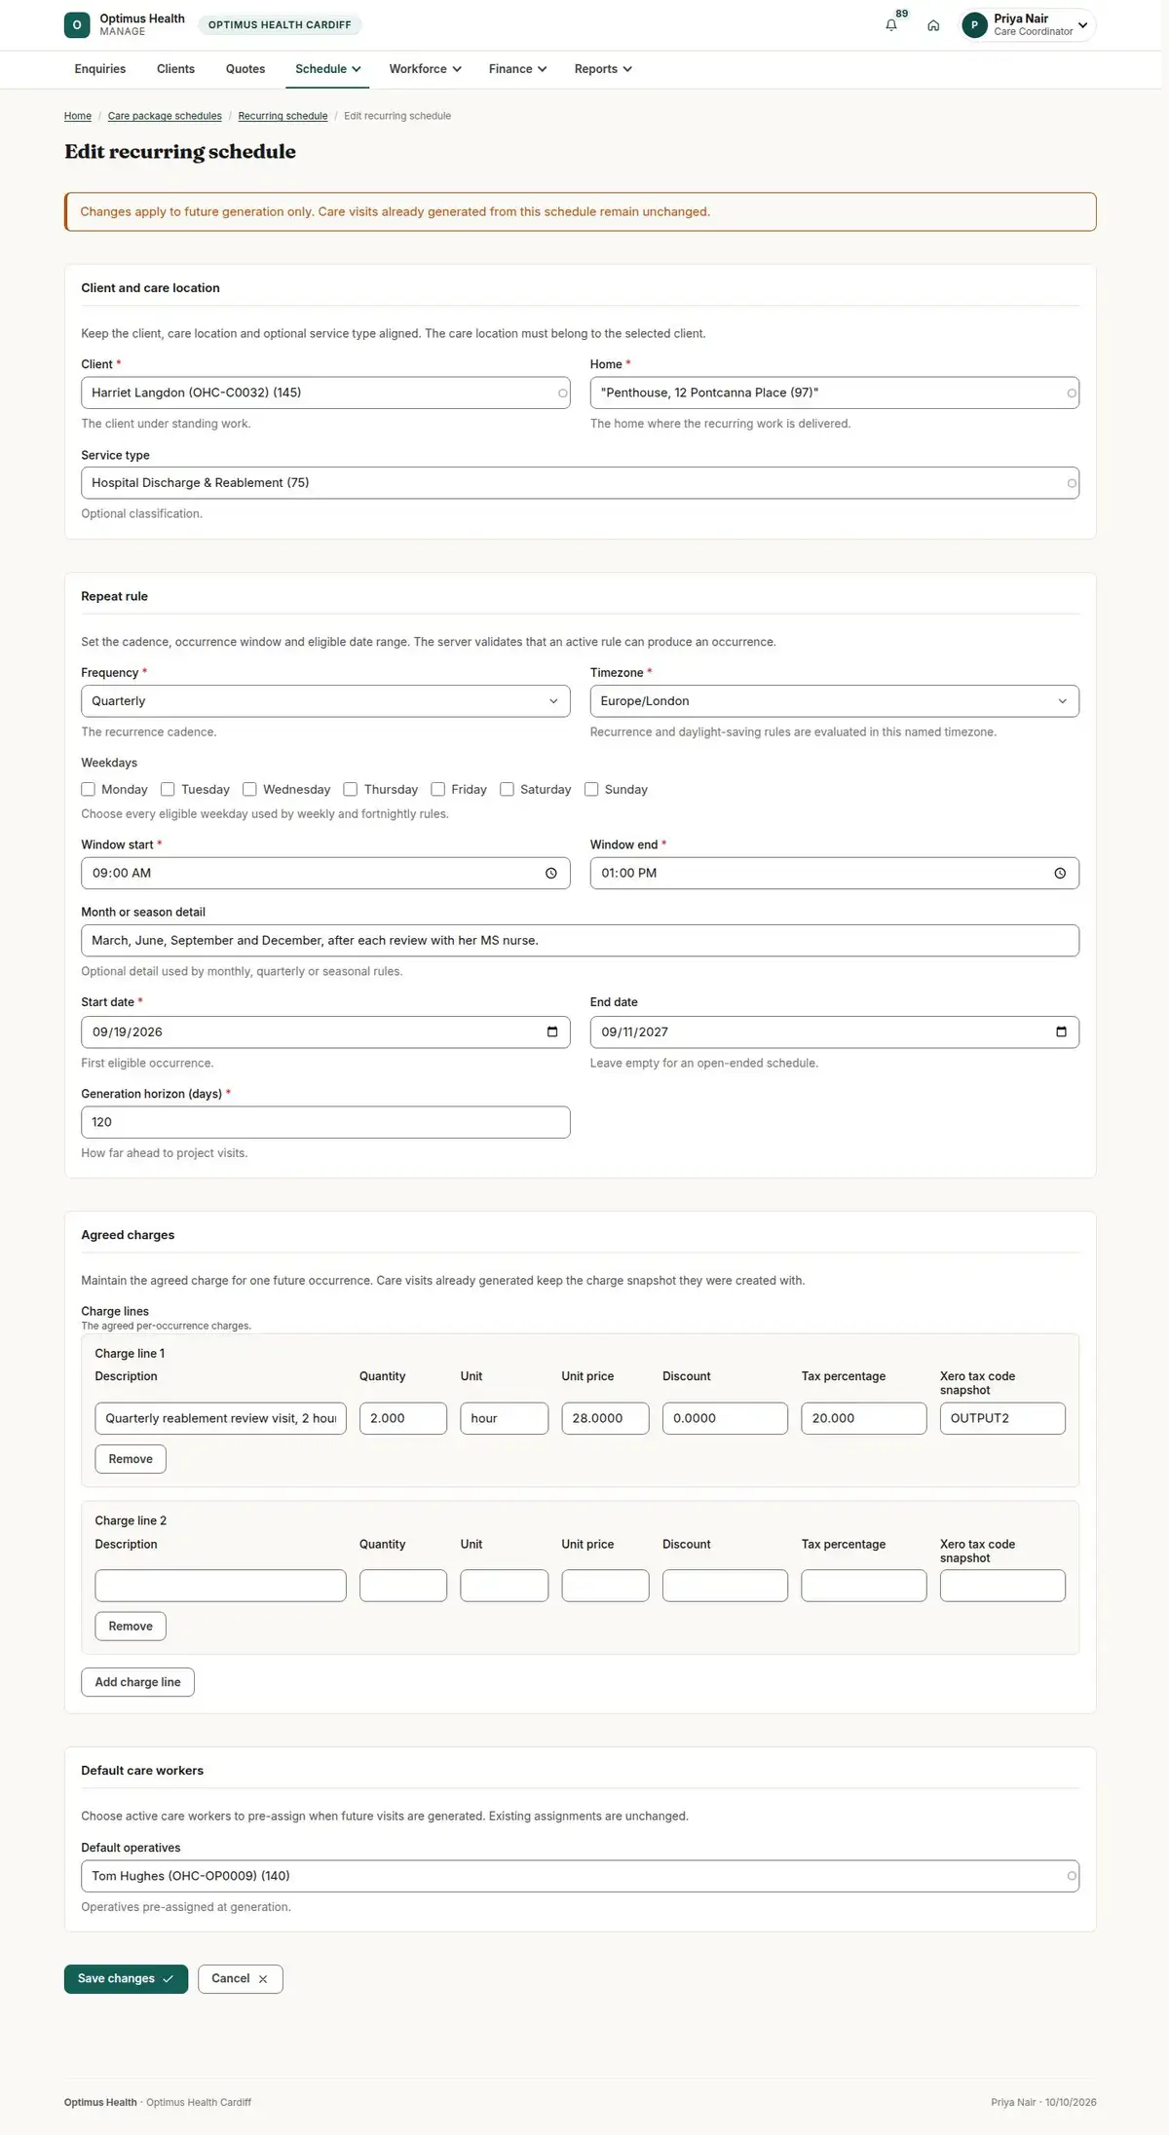
Task: Open the Timezone dropdown showing Europe/London
Action: point(835,701)
